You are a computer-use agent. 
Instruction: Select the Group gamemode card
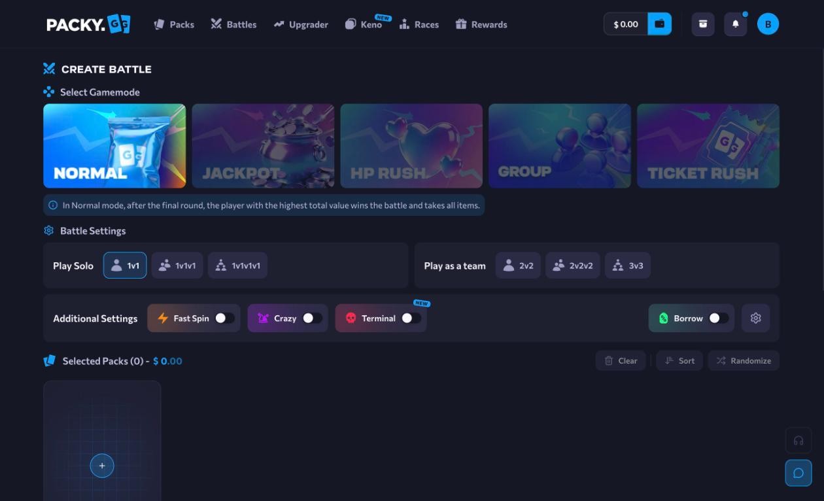pyautogui.click(x=560, y=146)
